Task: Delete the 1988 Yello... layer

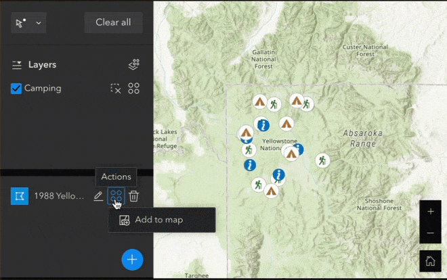Action: pos(133,196)
